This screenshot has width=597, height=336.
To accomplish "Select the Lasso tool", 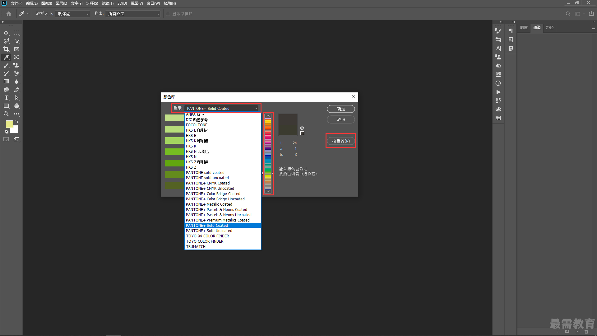I will click(x=6, y=41).
